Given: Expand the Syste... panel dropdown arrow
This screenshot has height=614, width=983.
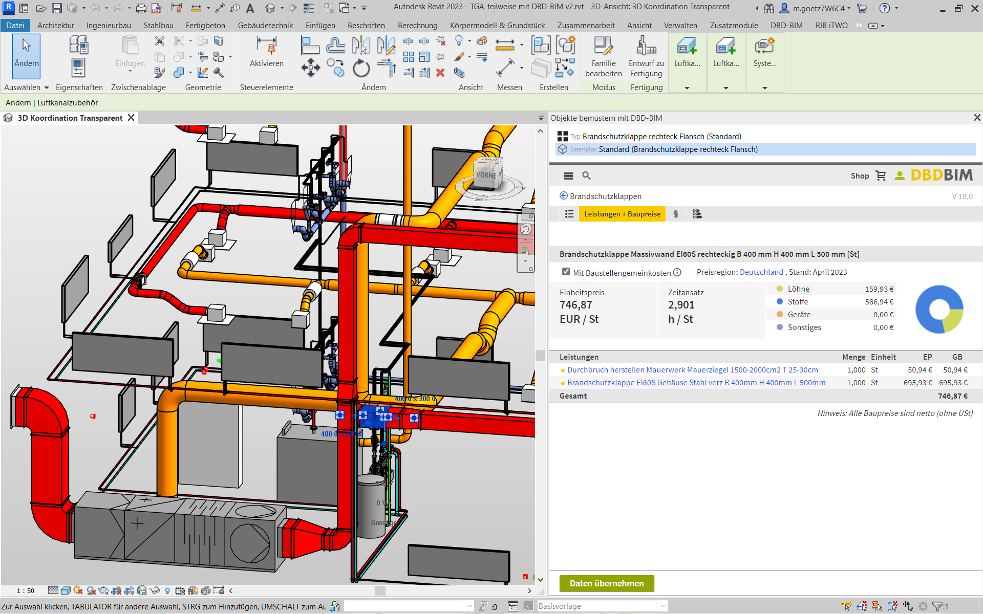Looking at the screenshot, I should 765,88.
